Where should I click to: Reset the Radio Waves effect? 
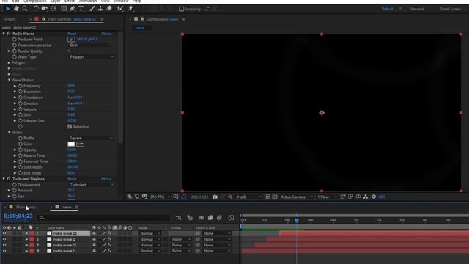[x=72, y=34]
